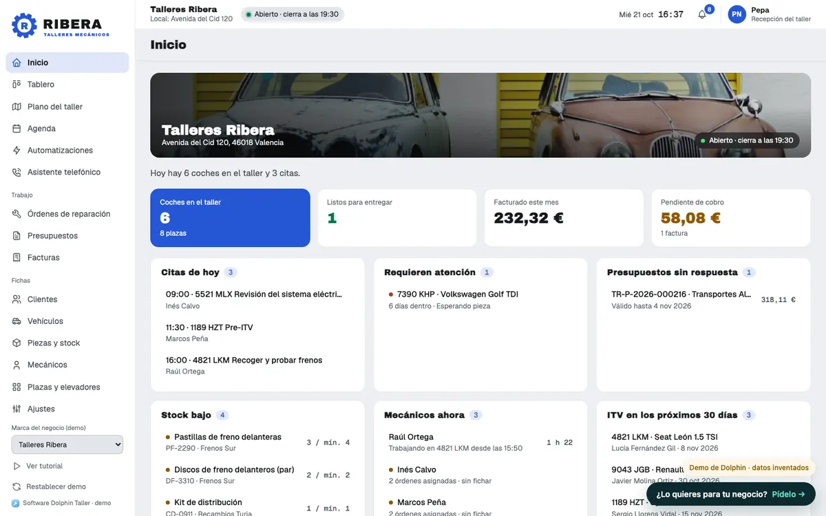Click the Piezas y stock box icon
Viewport: 826px width, 516px height.
click(x=17, y=343)
